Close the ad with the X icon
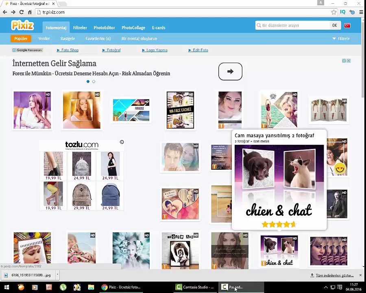Viewport: 366px width, 293px height. click(349, 61)
